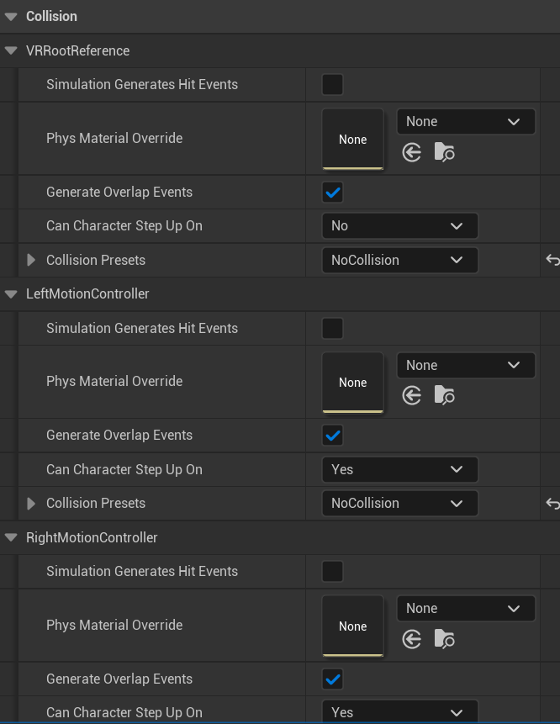Screen dimensions: 560x724
Task: Browse to VRRootReference Phys Material in Content Browser
Action: pyautogui.click(x=444, y=152)
